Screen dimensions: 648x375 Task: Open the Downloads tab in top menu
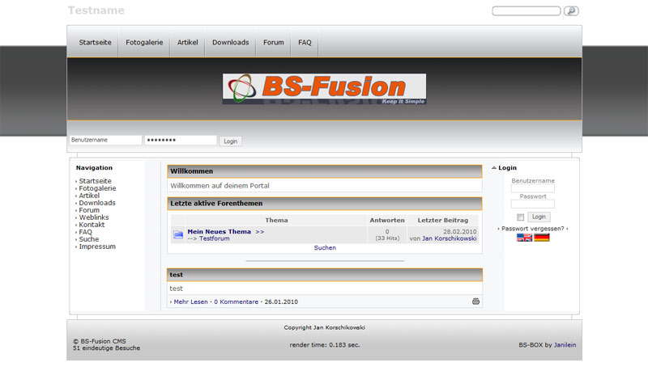click(230, 42)
